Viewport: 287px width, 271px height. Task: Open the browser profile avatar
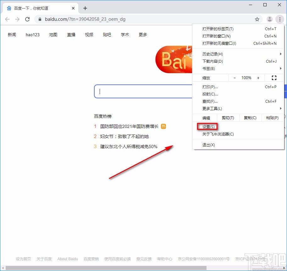[x=270, y=19]
